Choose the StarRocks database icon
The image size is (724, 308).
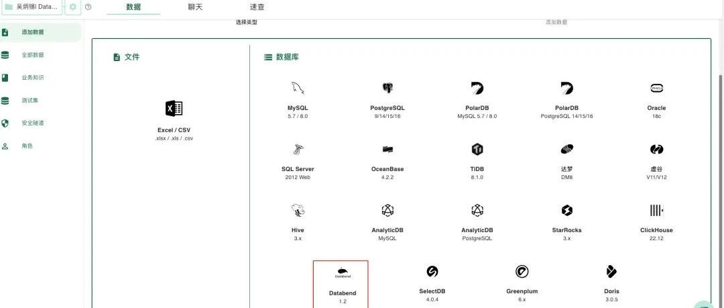[x=566, y=211]
